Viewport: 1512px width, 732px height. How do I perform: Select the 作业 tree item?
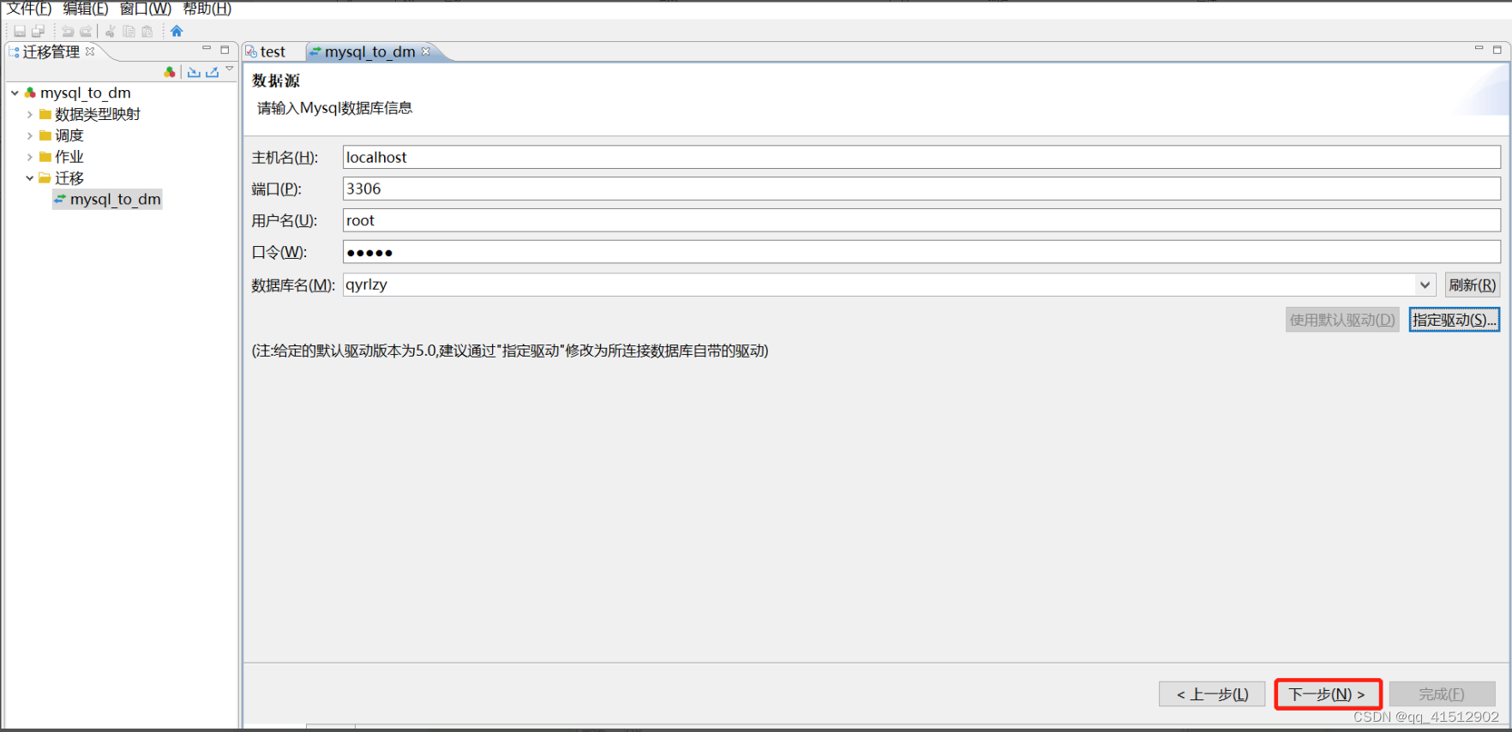point(69,157)
